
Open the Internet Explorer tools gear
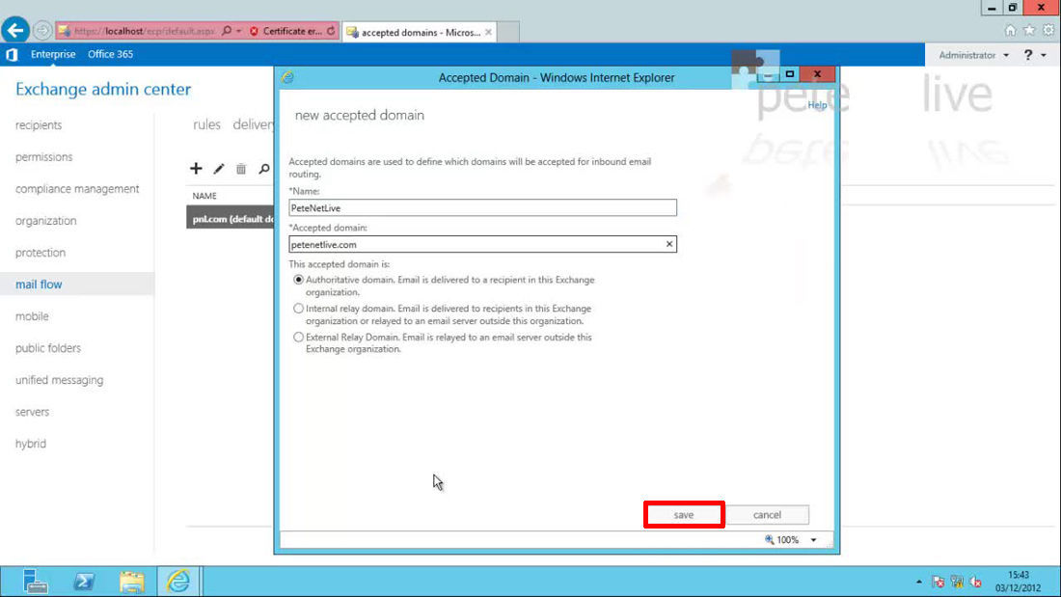(1048, 31)
